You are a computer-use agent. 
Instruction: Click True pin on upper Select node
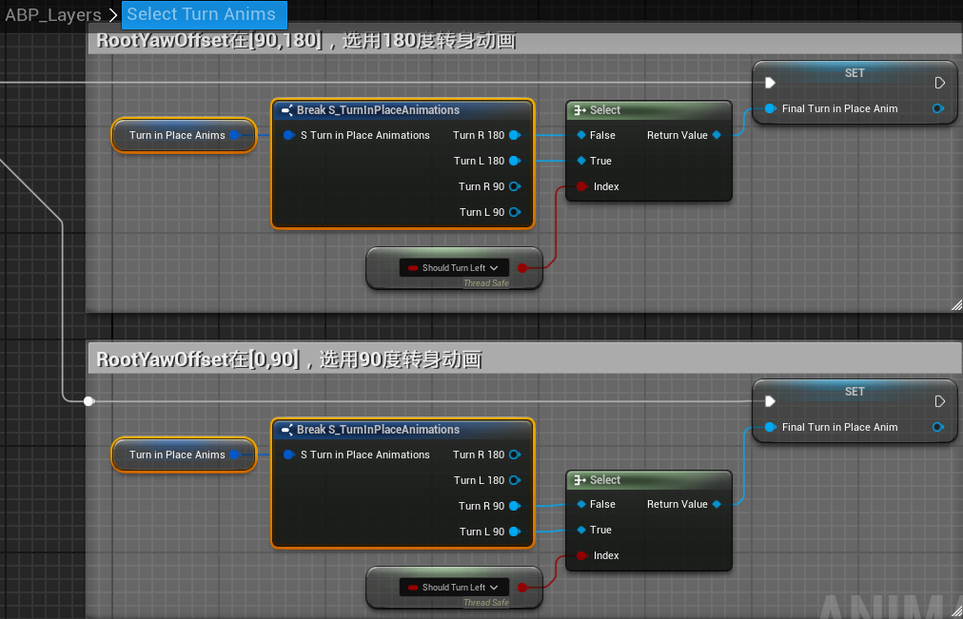click(581, 161)
